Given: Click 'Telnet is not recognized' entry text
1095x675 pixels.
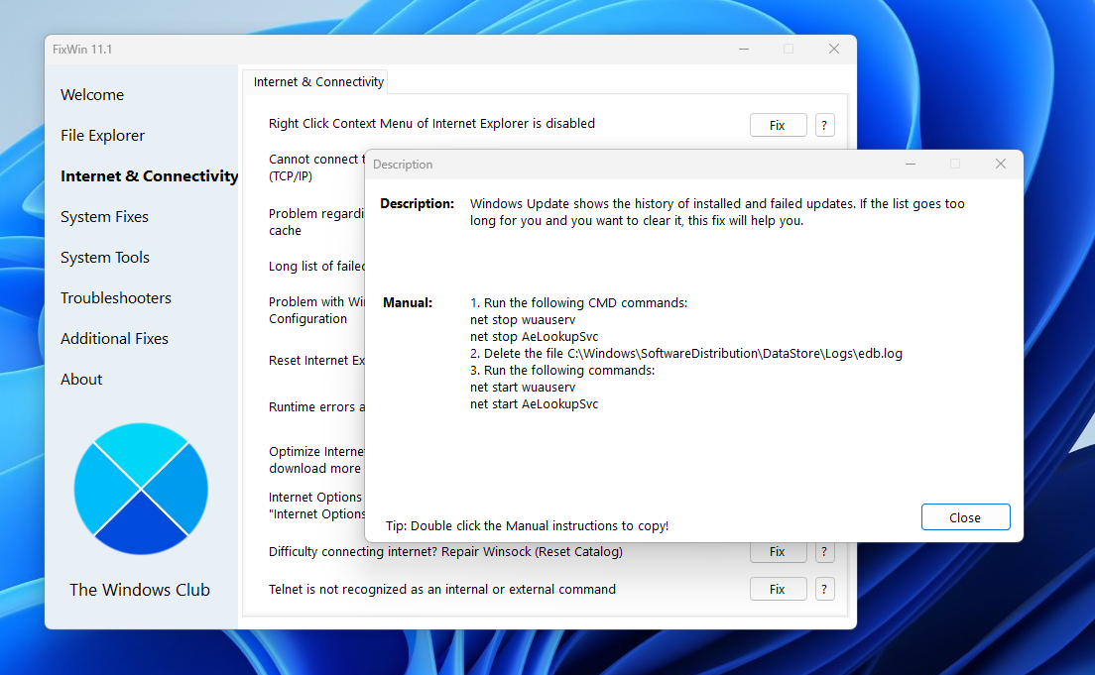Looking at the screenshot, I should pos(442,589).
